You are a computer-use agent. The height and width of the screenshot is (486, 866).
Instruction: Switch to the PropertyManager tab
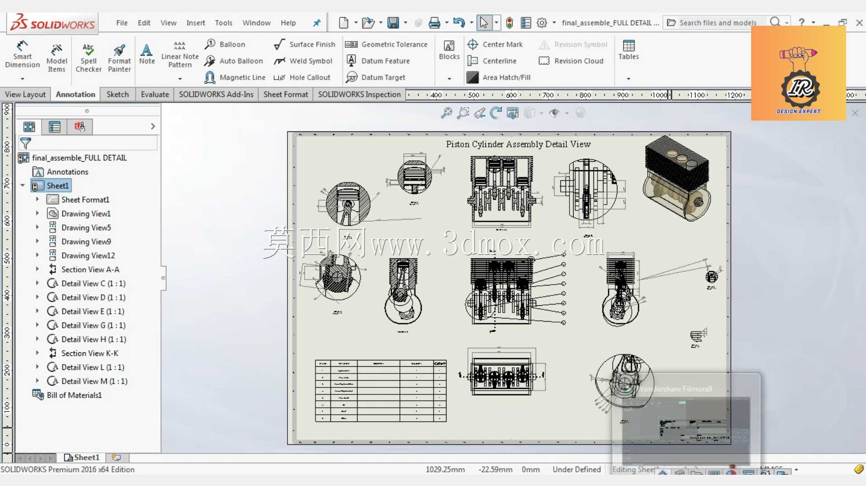coord(54,127)
